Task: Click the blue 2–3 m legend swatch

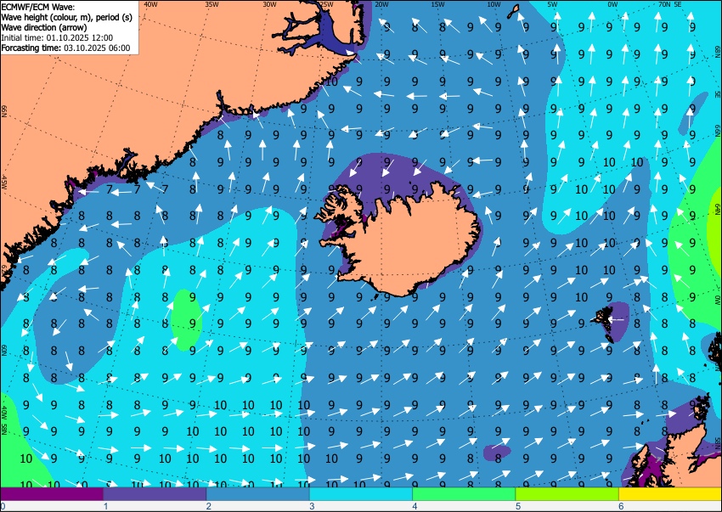Action: pos(258,493)
